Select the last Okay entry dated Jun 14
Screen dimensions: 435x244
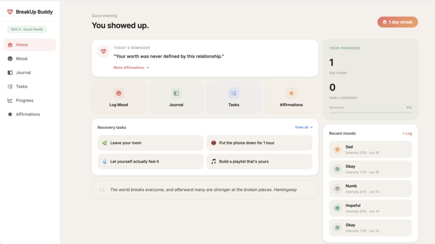point(370,228)
